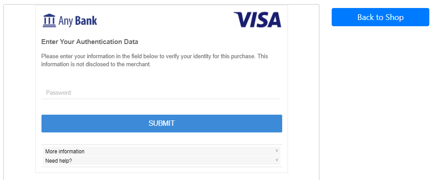The width and height of the screenshot is (436, 180).
Task: Click the word "Any" in the bank logo
Action: (66, 21)
